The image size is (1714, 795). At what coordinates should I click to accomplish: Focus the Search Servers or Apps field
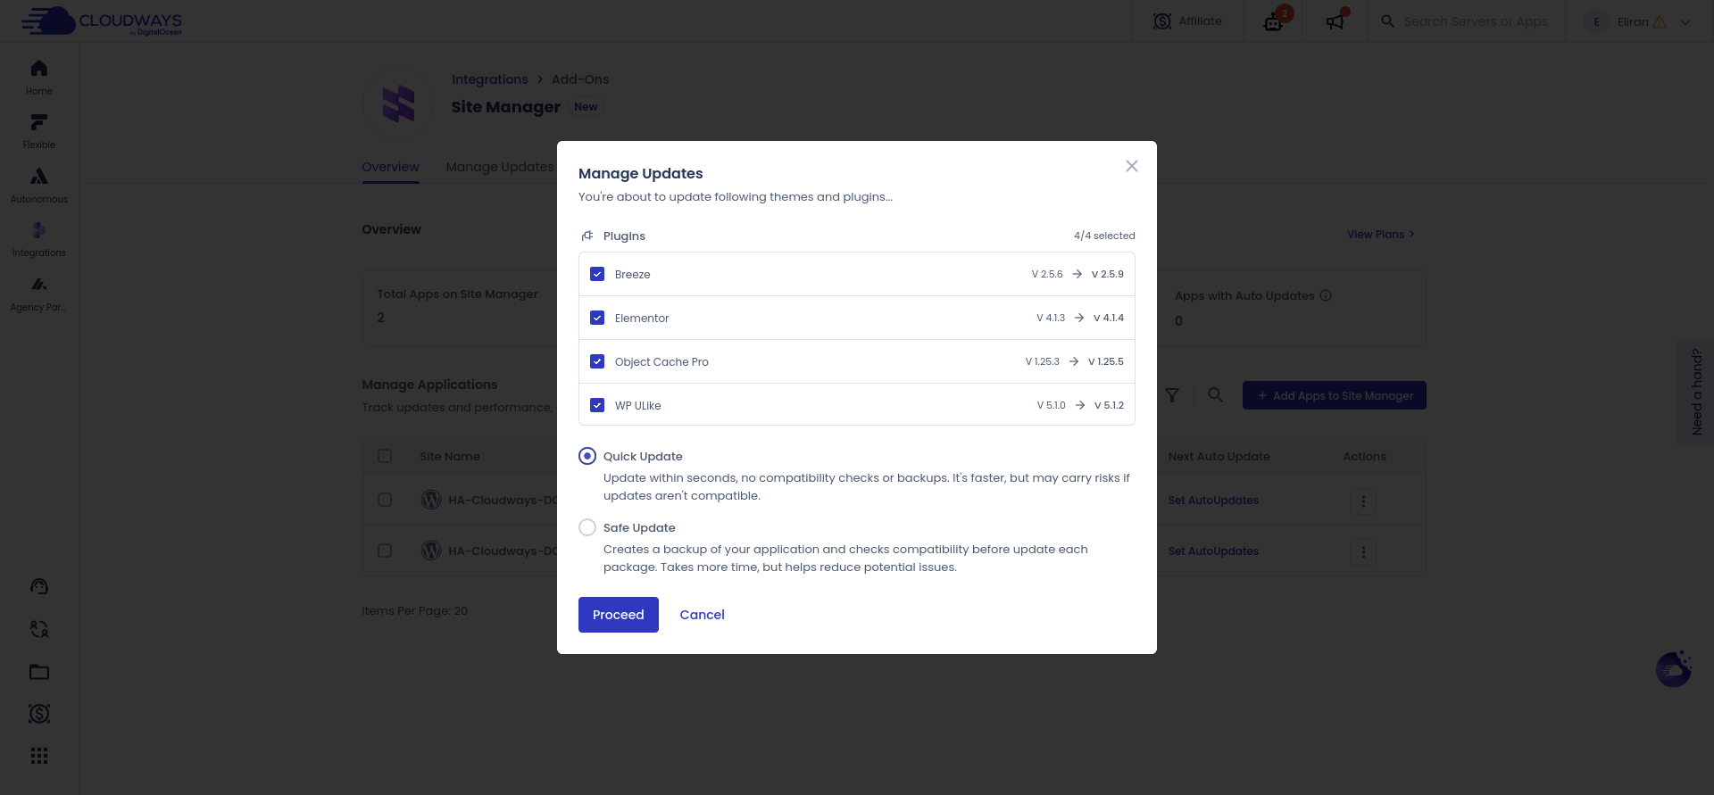click(1476, 21)
